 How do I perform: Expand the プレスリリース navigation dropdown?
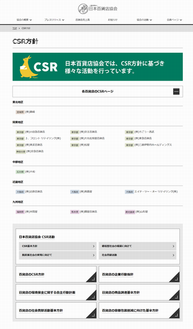[x=54, y=20]
